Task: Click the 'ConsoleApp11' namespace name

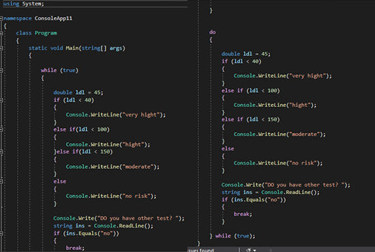Action: 53,18
